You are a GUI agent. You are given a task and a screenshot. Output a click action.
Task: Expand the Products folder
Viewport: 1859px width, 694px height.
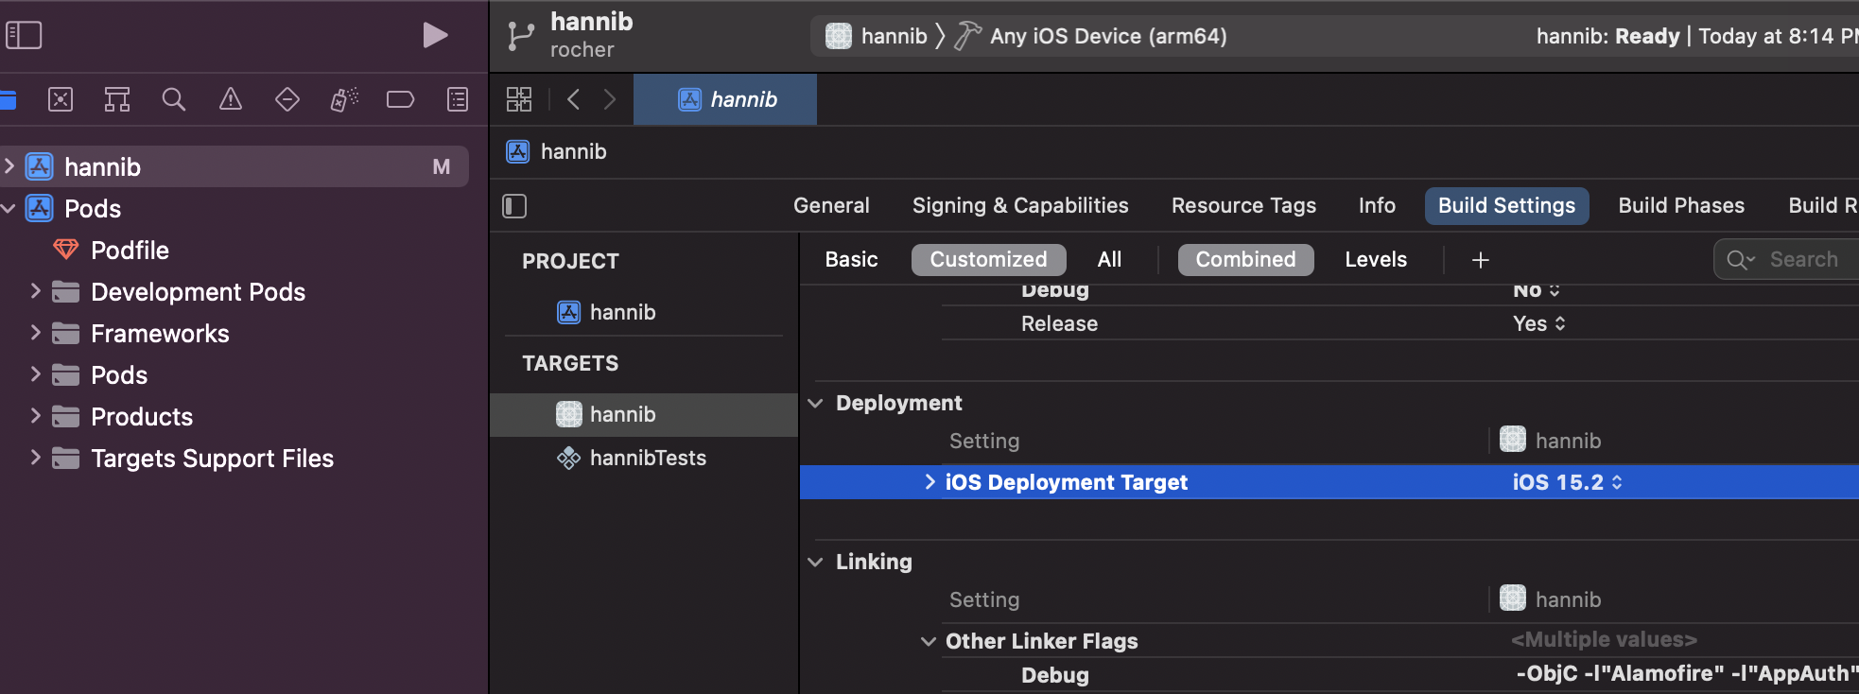(x=35, y=416)
